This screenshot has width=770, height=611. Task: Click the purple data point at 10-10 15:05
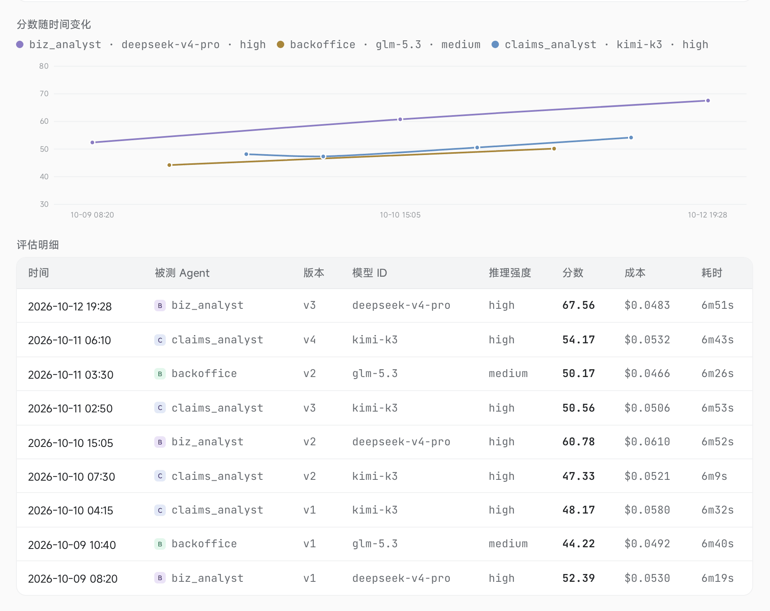click(400, 119)
